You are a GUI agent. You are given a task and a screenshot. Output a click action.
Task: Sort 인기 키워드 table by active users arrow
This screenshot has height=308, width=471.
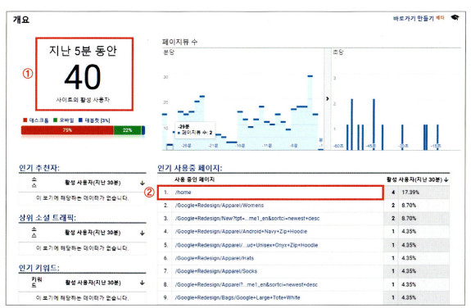pyautogui.click(x=143, y=283)
